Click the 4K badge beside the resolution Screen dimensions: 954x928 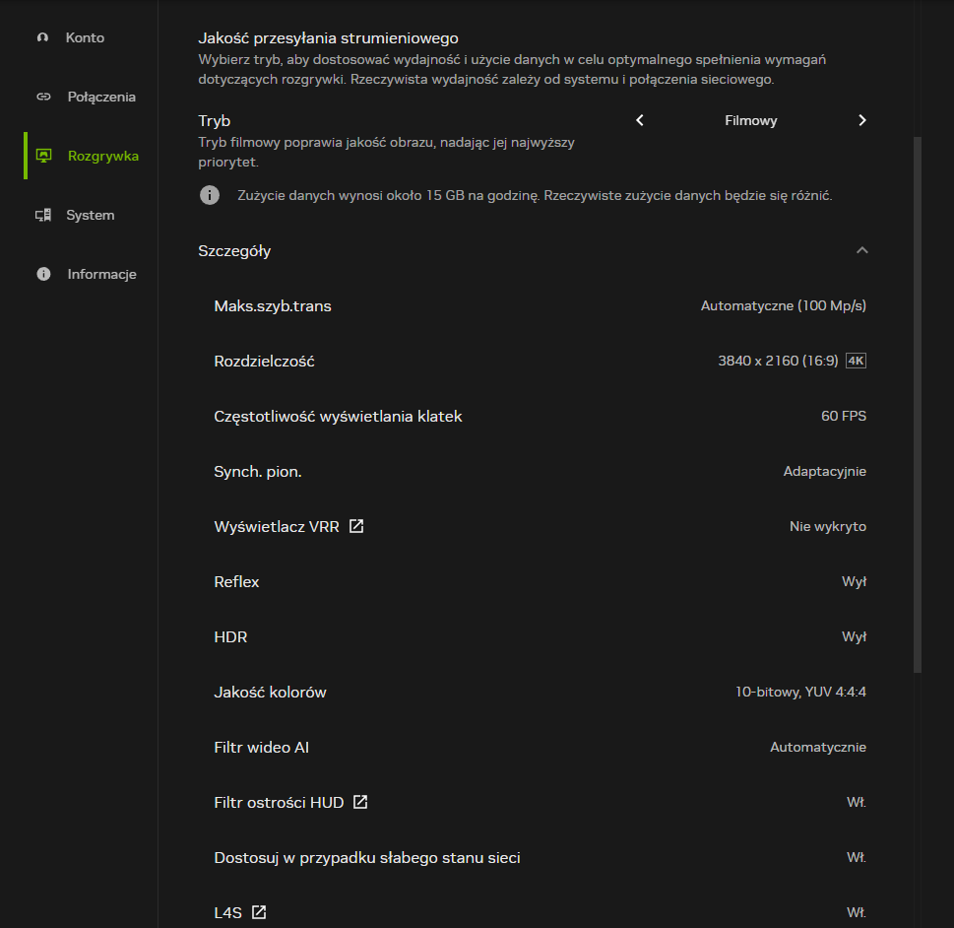coord(856,361)
